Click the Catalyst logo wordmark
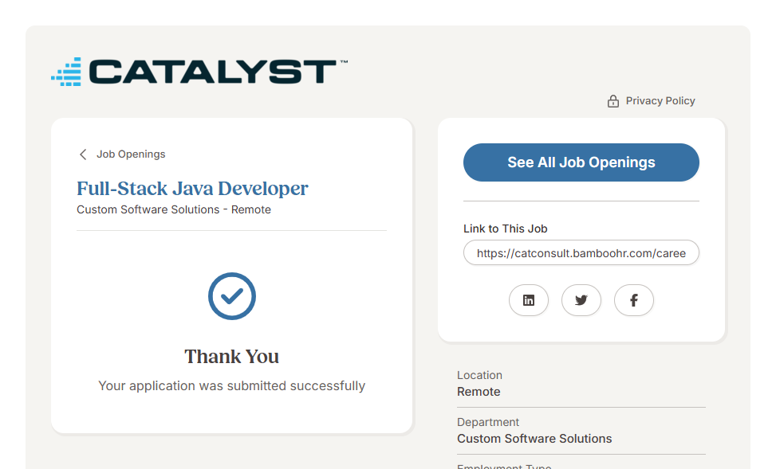Screen dimensions: 776x469 [x=212, y=72]
